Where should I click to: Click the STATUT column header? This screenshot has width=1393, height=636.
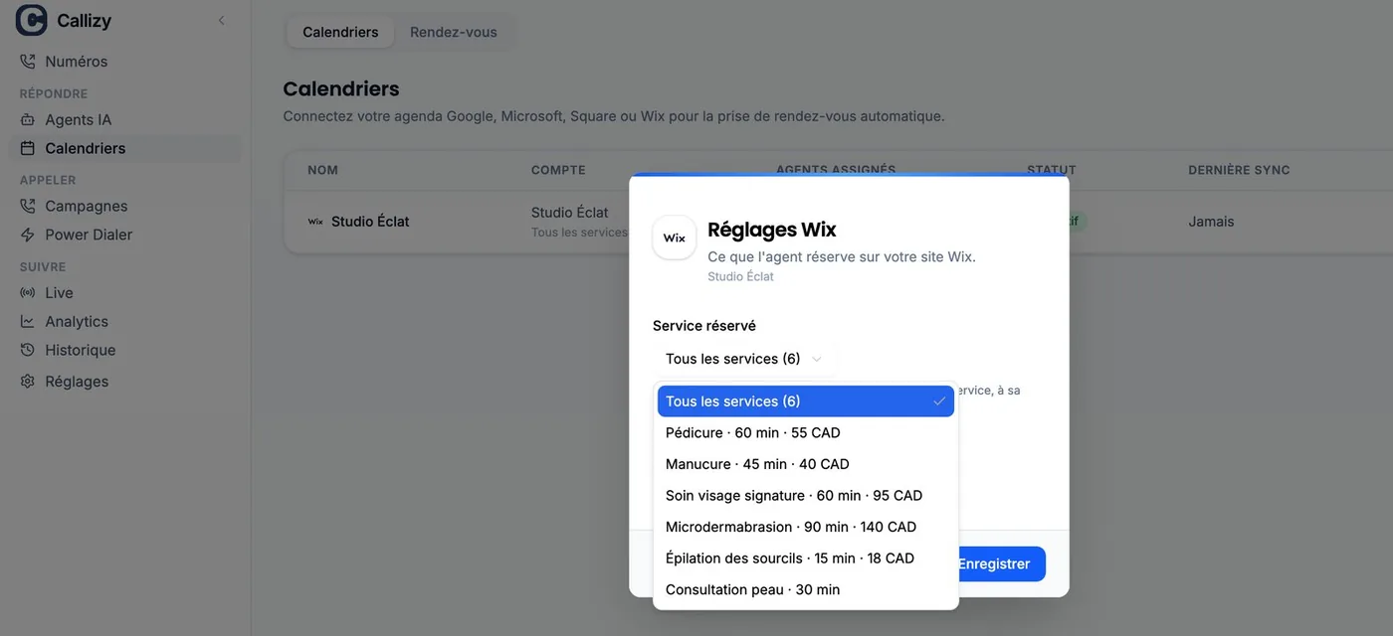(1052, 170)
